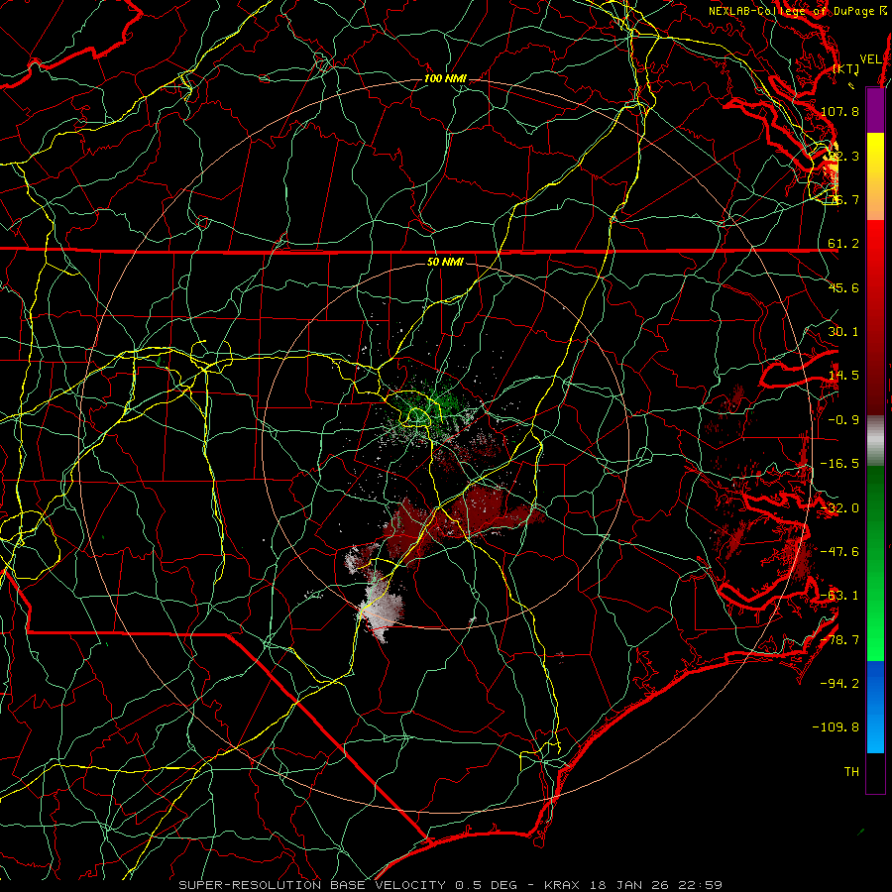Click the -47.6 velocity scale value

pos(839,552)
